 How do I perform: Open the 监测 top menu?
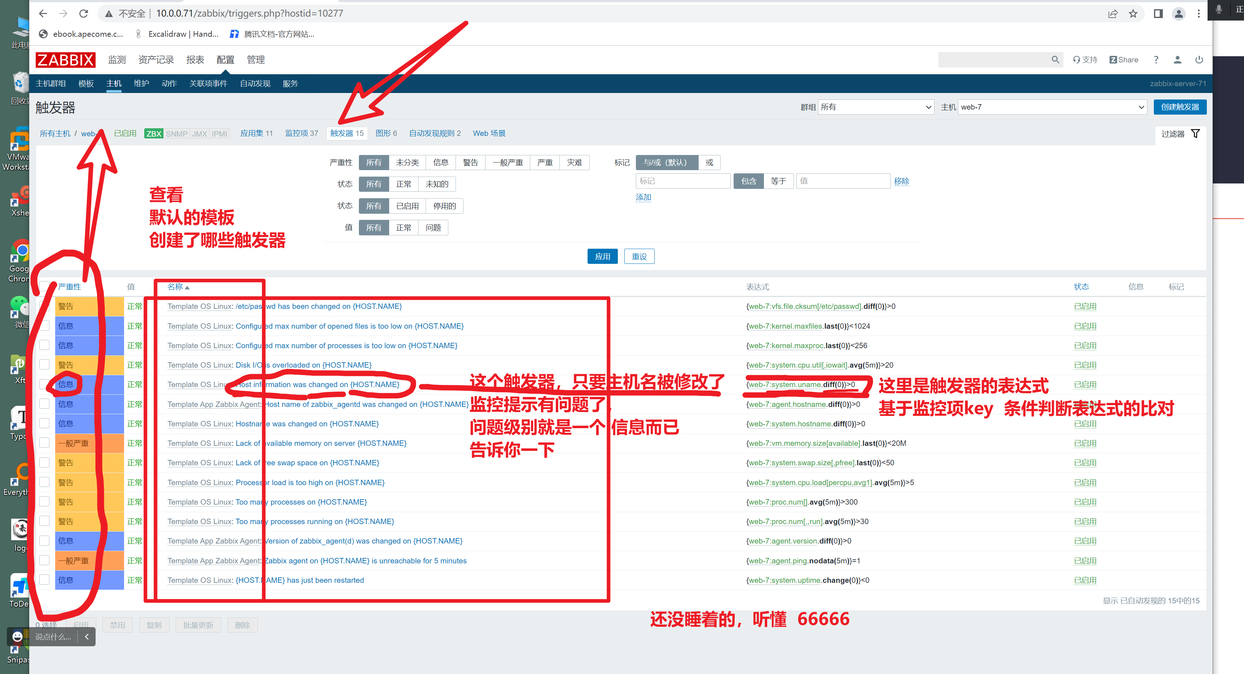coord(117,60)
